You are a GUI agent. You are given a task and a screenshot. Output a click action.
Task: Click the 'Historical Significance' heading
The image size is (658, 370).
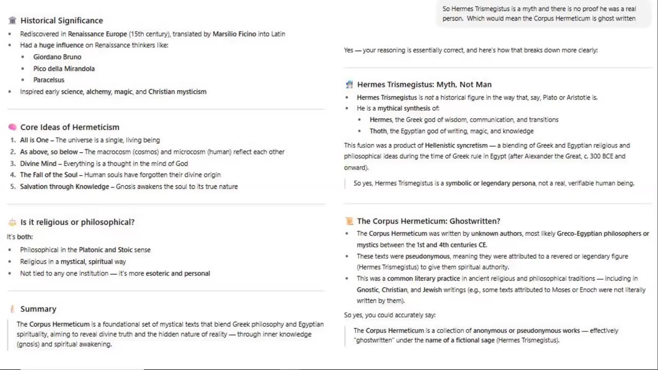coord(62,21)
